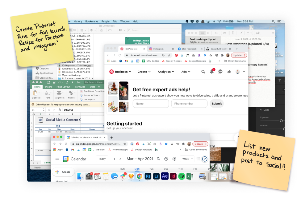Viewport: 305px width, 201px height.
Task: Click Google Calendar help question mark
Action: click(166, 159)
